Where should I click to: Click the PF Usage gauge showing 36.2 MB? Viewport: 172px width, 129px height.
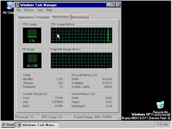click(32, 60)
